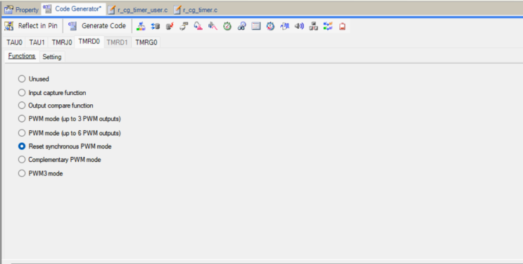Open the Interrupt module with red lightning icon
The width and height of the screenshot is (523, 264).
170,26
